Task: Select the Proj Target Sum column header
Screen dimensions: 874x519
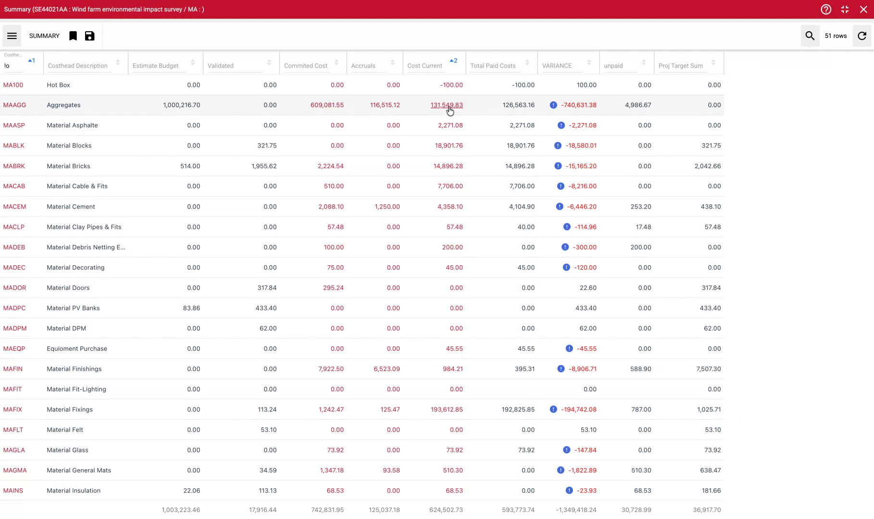Action: [x=680, y=66]
